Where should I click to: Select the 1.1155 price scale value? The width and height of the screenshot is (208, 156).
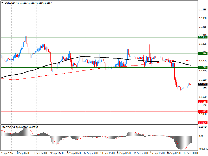[203, 88]
